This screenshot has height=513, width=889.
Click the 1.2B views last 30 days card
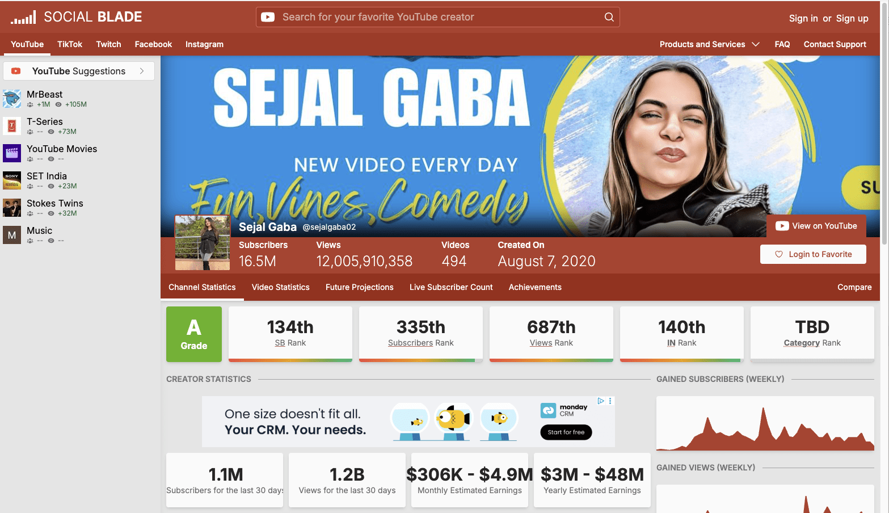click(x=347, y=480)
